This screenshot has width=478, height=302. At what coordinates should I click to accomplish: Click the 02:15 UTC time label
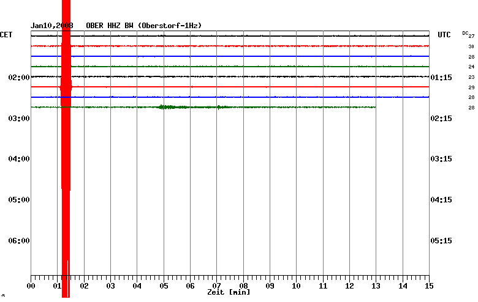coord(441,119)
